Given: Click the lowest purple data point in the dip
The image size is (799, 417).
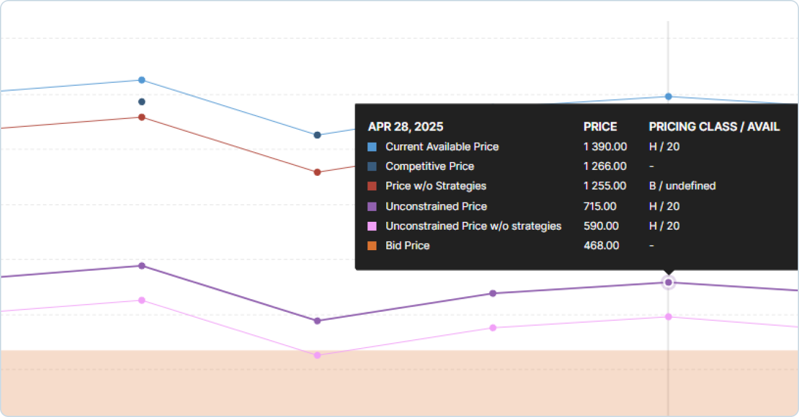Looking at the screenshot, I should tap(317, 321).
